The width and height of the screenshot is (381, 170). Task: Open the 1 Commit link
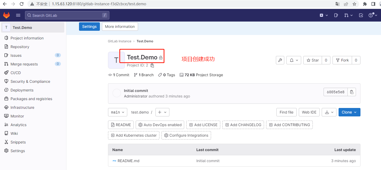coord(119,75)
